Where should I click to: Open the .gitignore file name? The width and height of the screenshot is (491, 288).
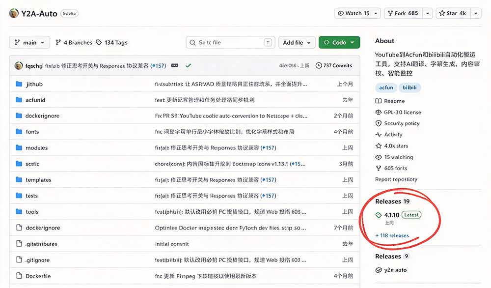pos(38,260)
